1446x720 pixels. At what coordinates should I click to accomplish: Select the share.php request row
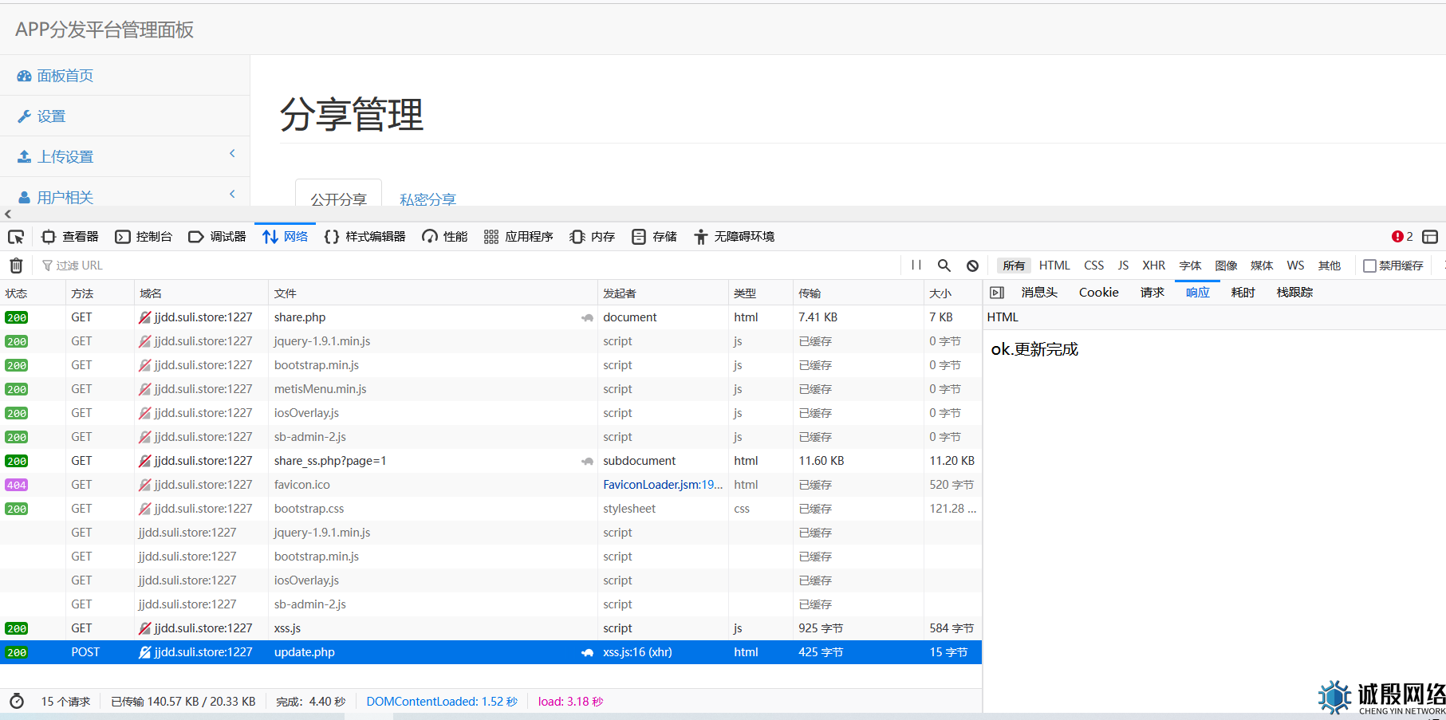491,317
